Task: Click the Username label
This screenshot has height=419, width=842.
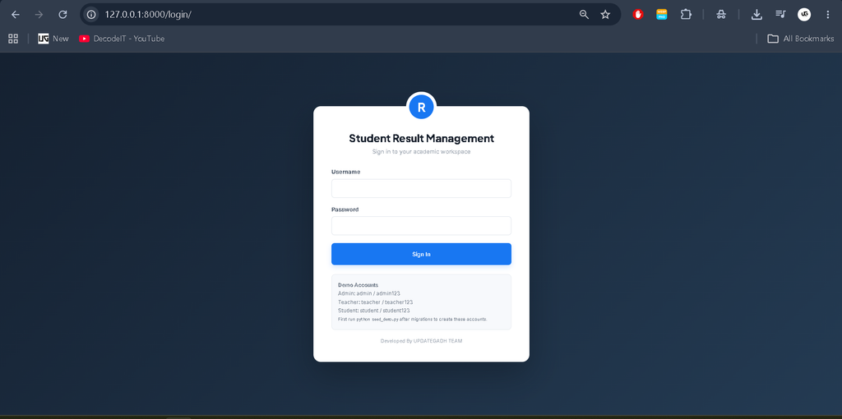Action: pos(346,172)
